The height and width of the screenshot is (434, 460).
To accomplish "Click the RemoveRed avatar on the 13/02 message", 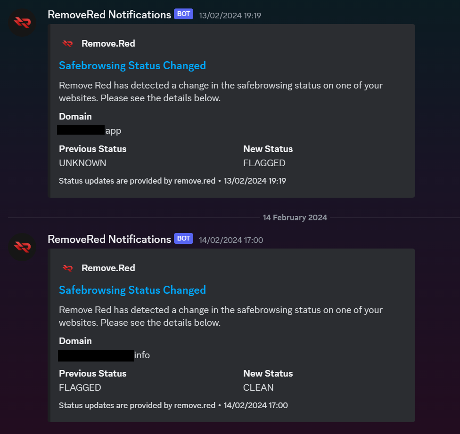I will (x=23, y=22).
